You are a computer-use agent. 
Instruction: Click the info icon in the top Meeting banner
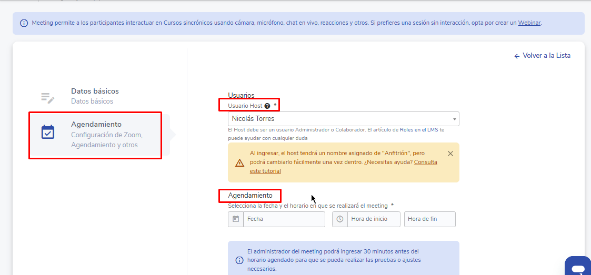pyautogui.click(x=24, y=23)
